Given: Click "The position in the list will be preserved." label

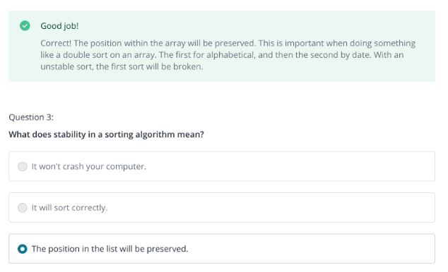Looking at the screenshot, I should [110, 249].
